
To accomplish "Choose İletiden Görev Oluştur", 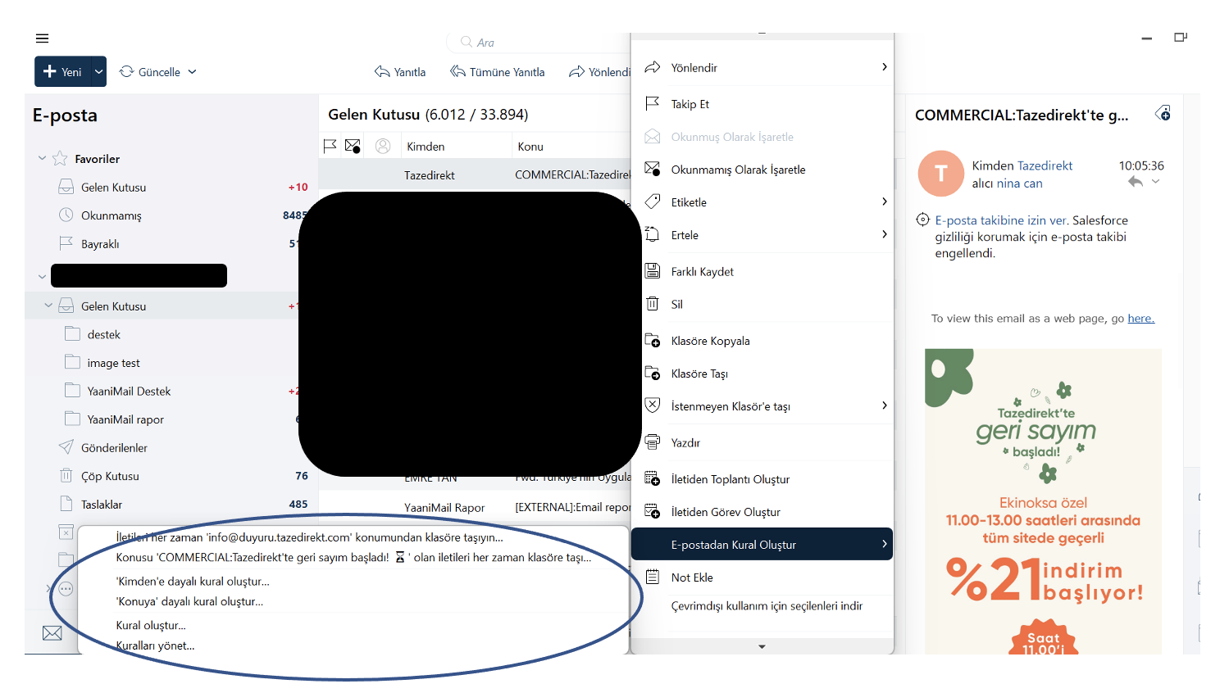I will 762,512.
